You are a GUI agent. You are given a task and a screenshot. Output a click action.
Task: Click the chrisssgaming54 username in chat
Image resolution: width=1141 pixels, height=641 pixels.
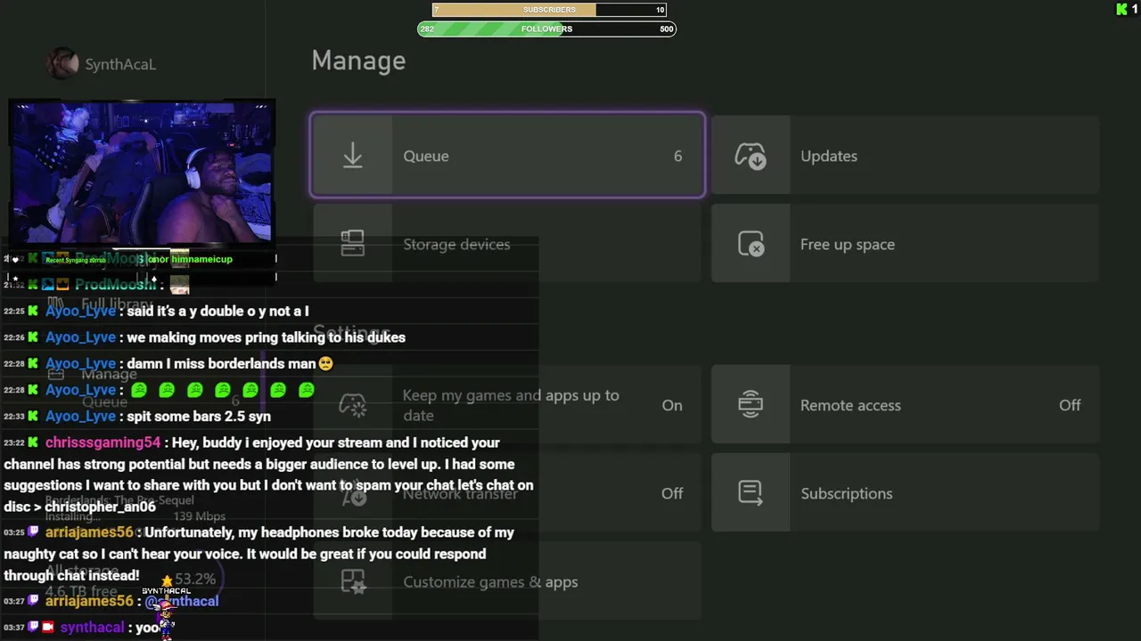tap(103, 442)
